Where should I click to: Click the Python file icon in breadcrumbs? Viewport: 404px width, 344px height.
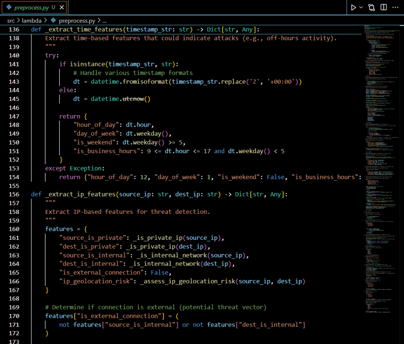click(x=54, y=21)
